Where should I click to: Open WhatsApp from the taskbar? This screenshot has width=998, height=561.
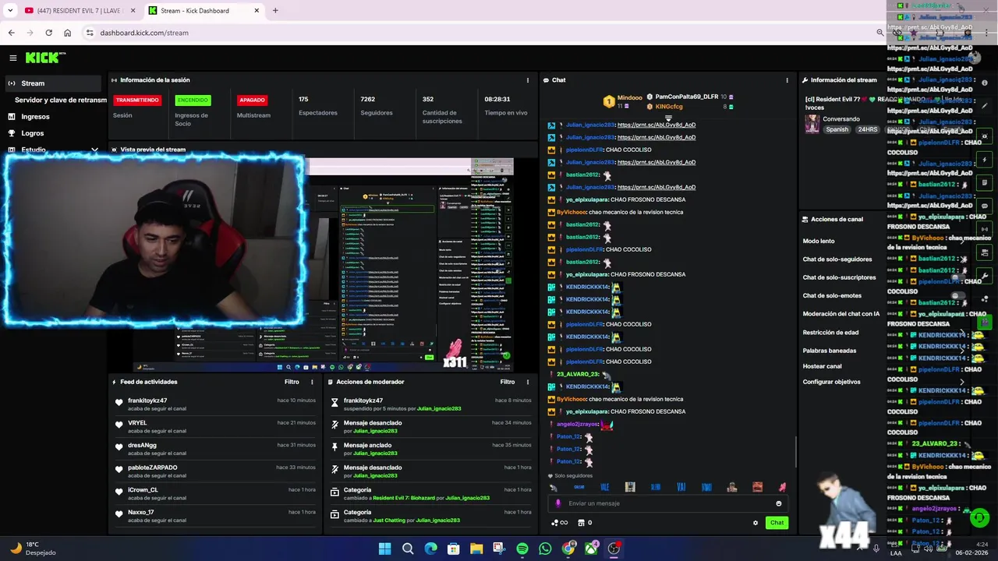[545, 549]
